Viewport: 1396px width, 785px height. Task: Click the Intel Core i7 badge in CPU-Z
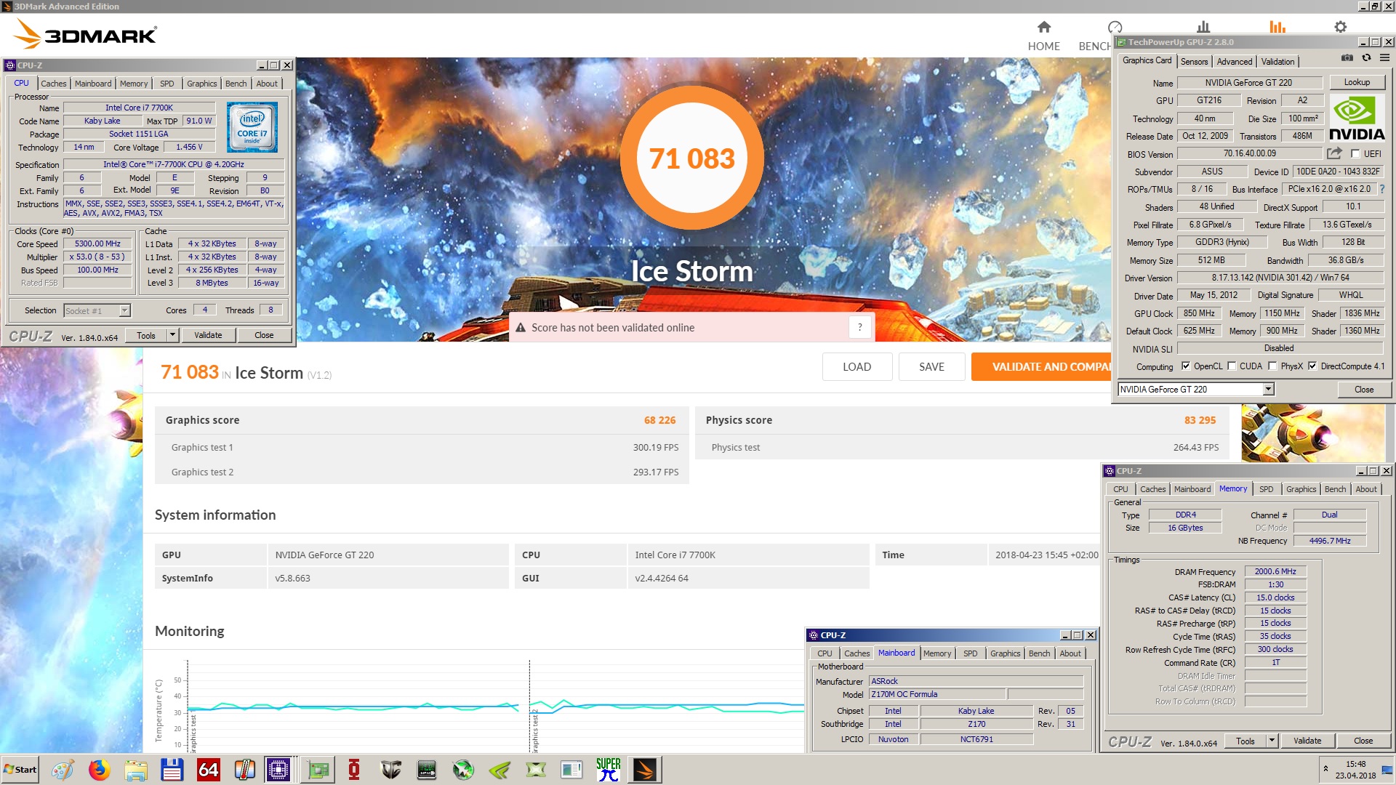(252, 126)
